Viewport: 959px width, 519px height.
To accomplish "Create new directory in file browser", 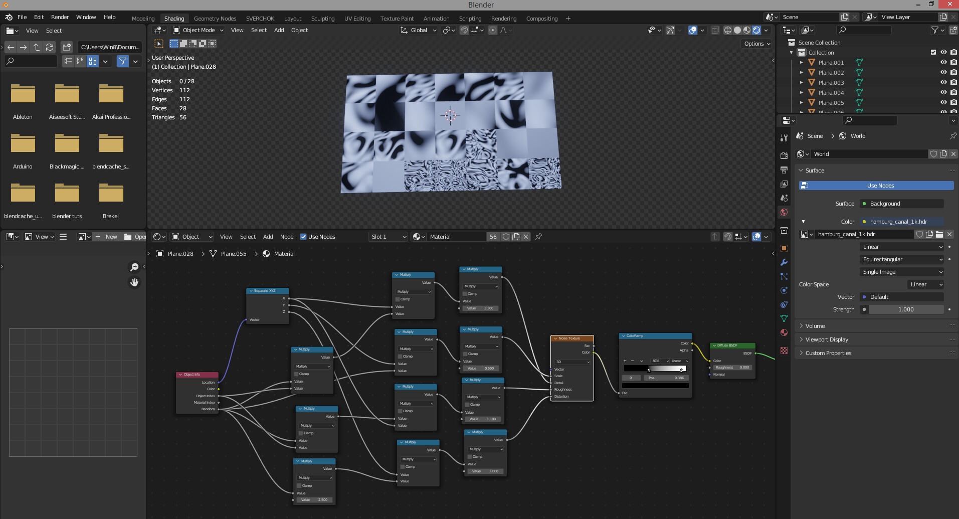I will 67,47.
